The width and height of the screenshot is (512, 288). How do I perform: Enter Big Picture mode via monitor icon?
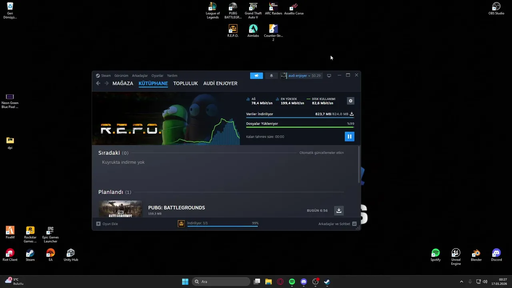pyautogui.click(x=329, y=76)
